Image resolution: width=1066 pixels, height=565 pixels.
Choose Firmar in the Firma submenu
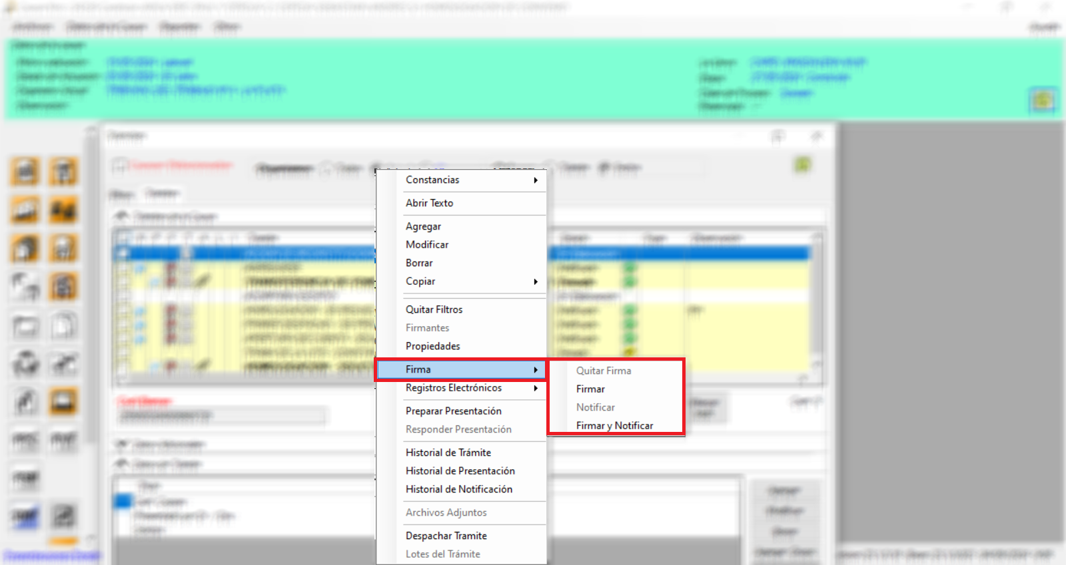(590, 389)
